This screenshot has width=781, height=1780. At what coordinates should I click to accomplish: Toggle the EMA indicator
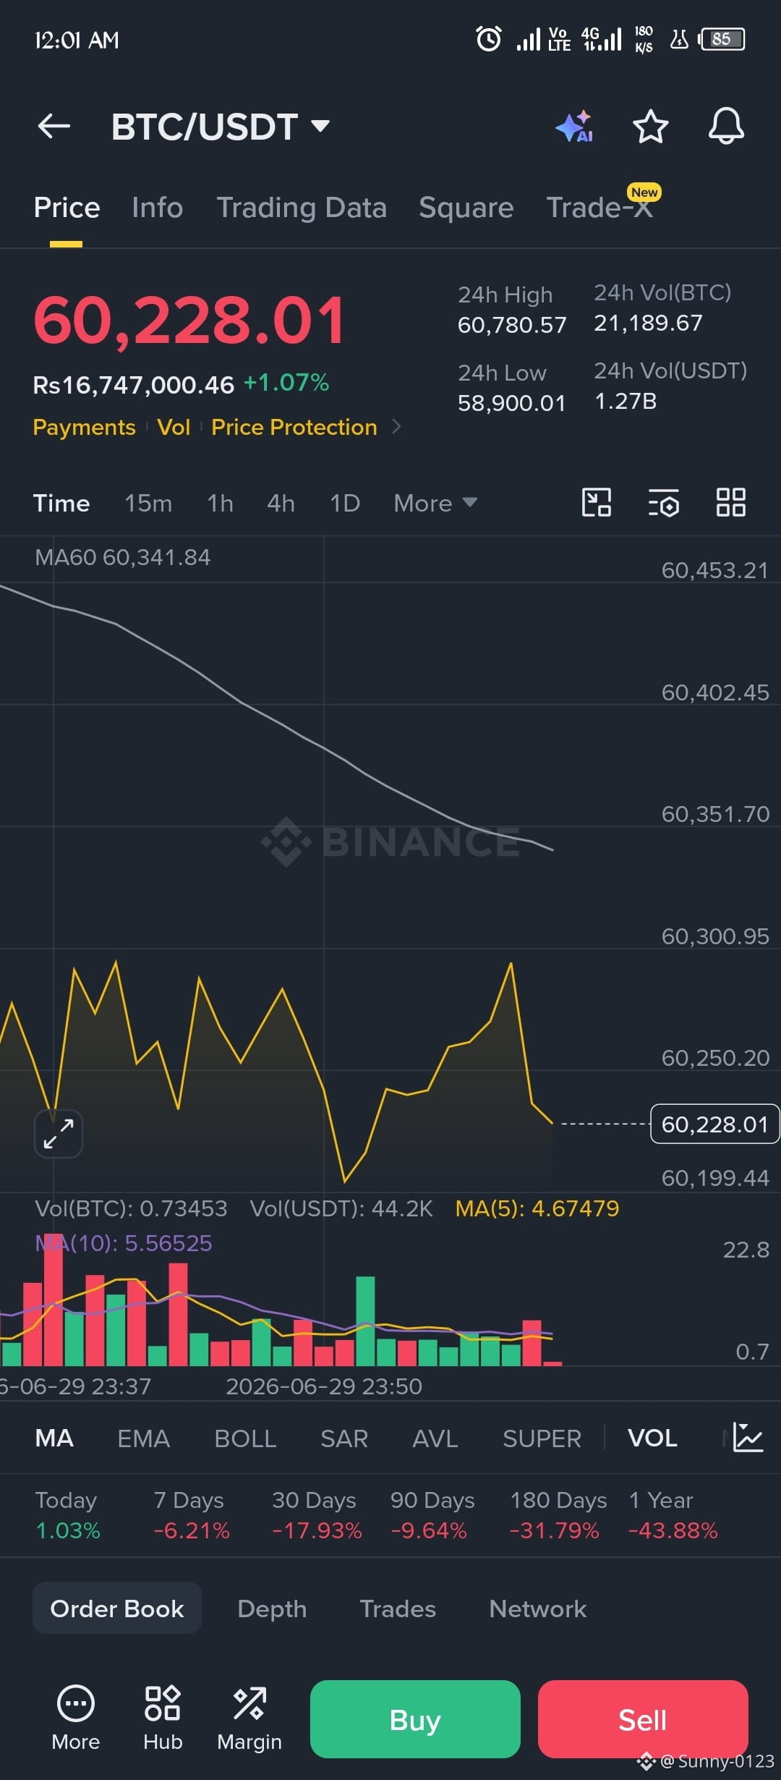click(144, 1438)
